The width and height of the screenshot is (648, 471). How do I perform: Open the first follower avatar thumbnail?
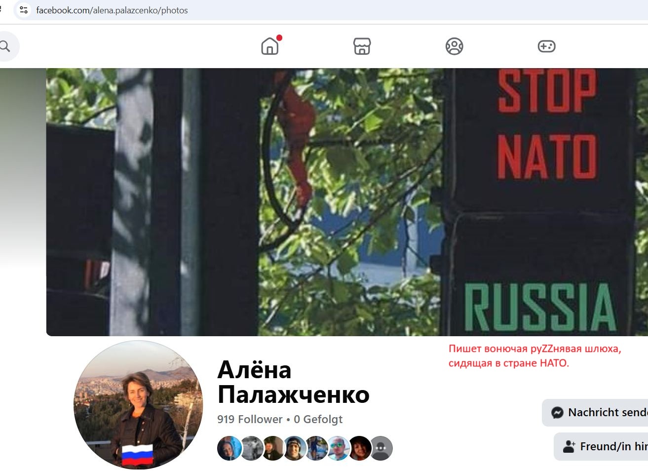pyautogui.click(x=229, y=448)
